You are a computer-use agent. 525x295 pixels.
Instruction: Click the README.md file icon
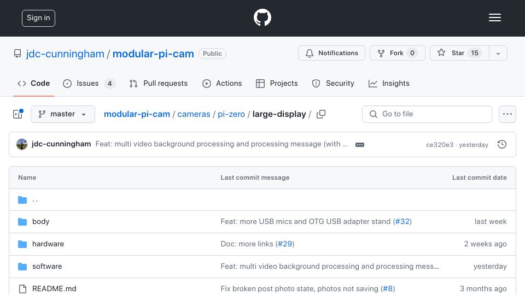[22, 288]
